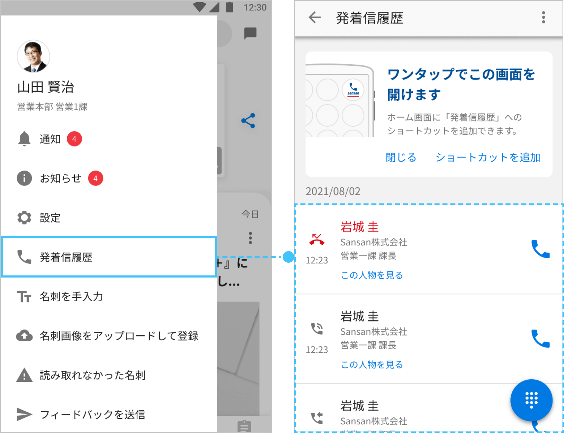Select 発着信履歴 in the drawer menu

(108, 257)
